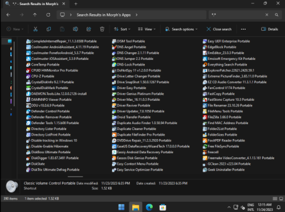The image size is (285, 212).
Task: Open the notification bell
Action: 279,207
